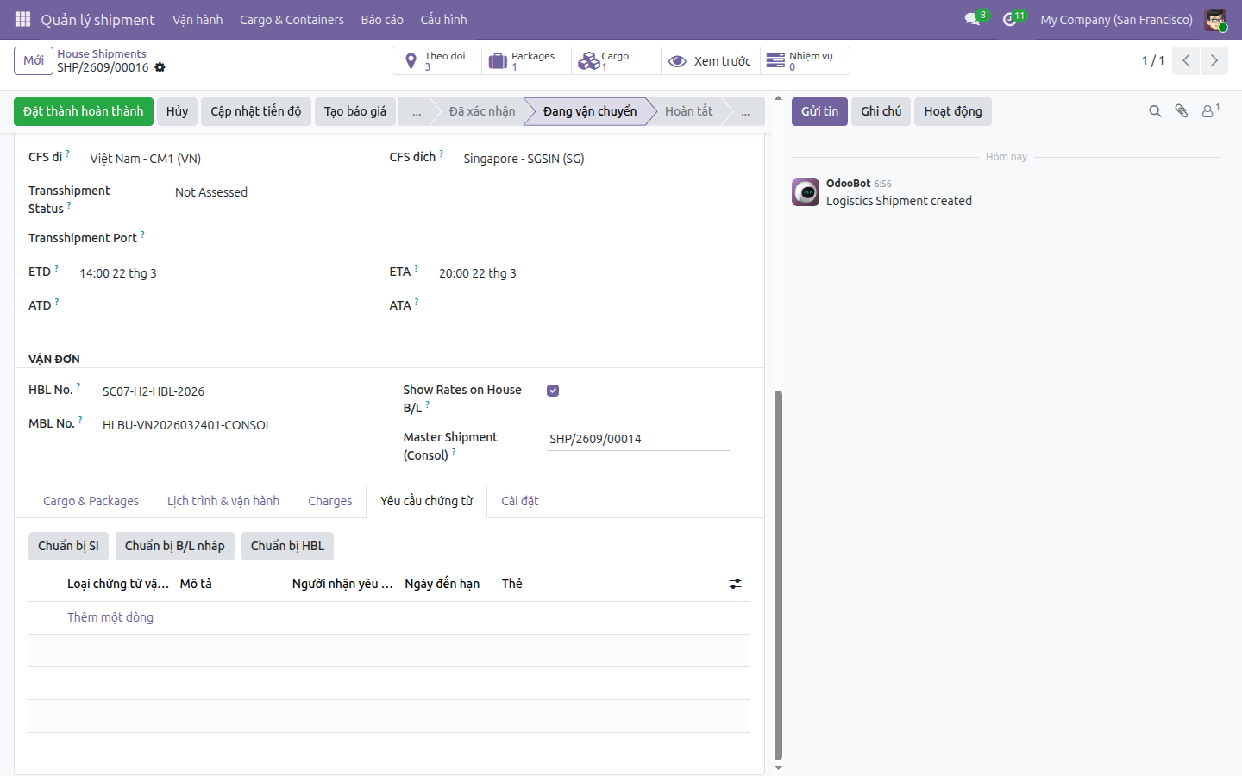Click Đặt thành hoàn thành button
This screenshot has height=776, width=1242.
click(84, 112)
